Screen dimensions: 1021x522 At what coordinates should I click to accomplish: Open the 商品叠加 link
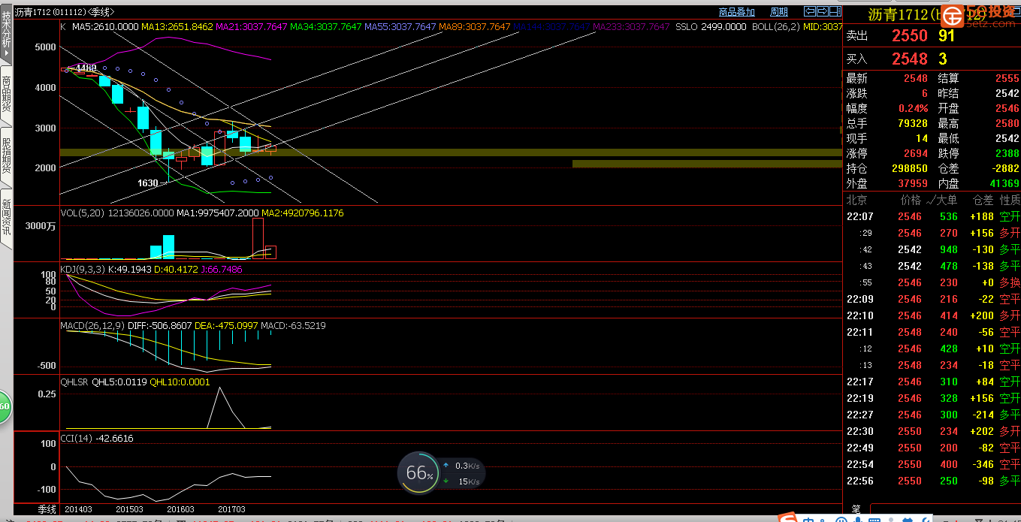click(736, 12)
